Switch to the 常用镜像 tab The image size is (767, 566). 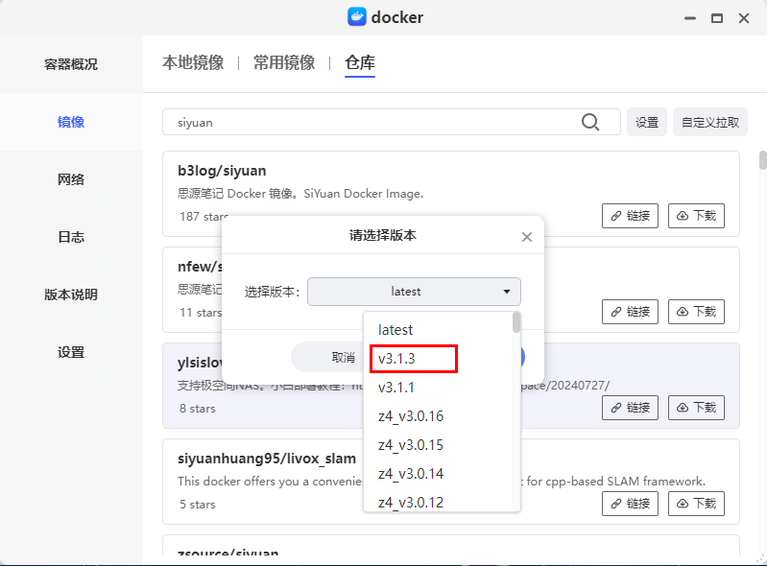point(284,63)
